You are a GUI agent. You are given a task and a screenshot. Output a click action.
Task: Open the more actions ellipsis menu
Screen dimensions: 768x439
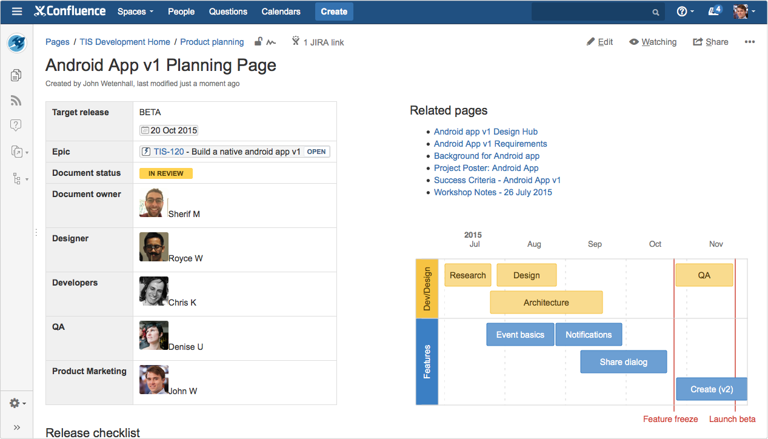750,42
